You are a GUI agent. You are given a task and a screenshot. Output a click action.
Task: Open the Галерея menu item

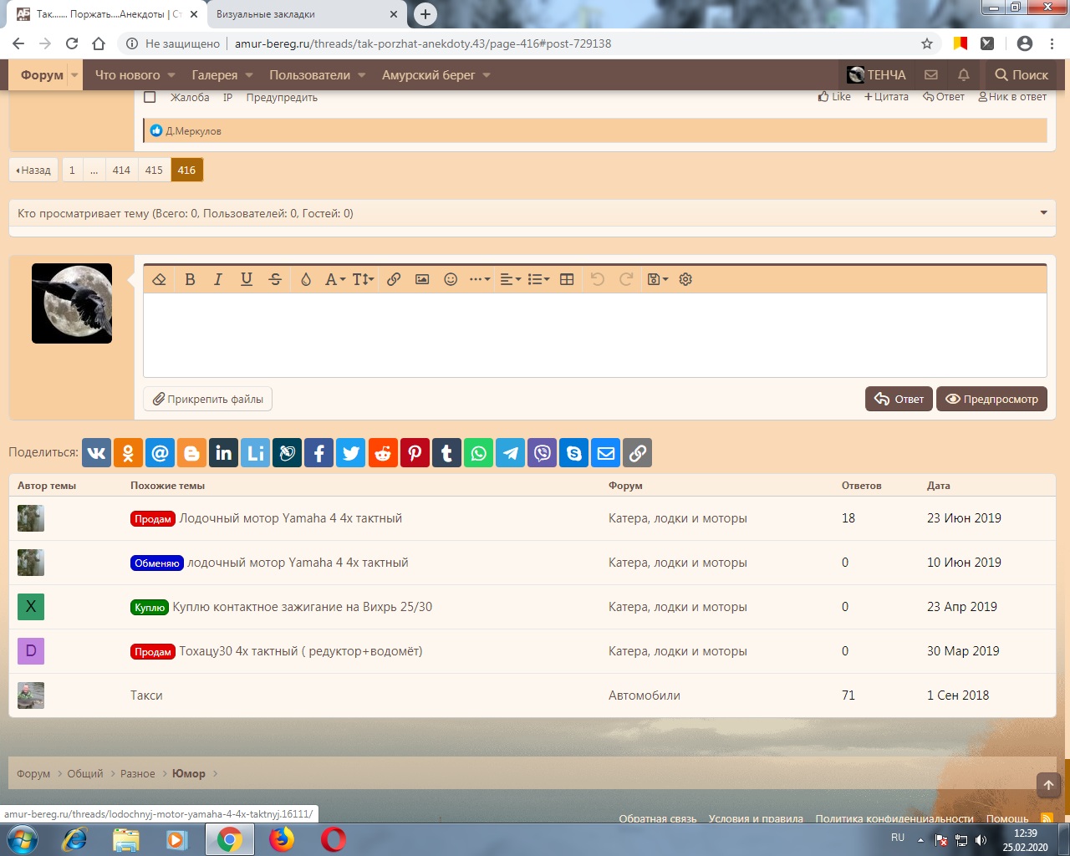point(215,75)
